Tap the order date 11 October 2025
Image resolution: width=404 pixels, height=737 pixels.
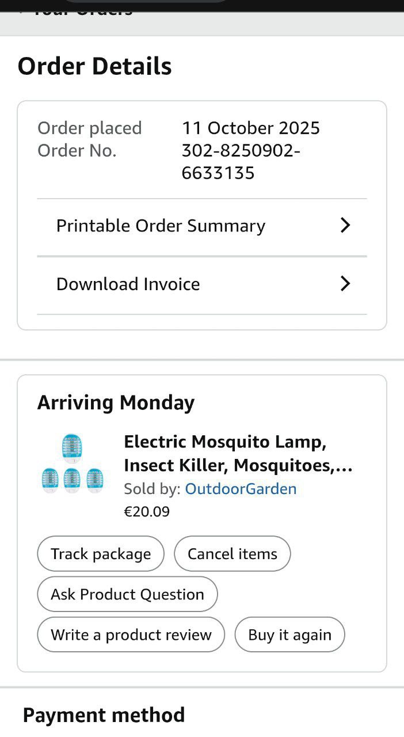point(251,128)
